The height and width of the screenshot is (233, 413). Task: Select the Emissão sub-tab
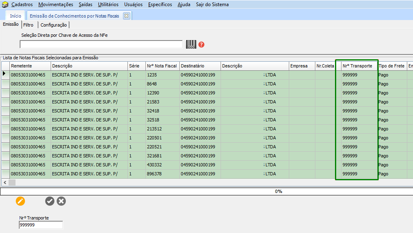point(11,24)
